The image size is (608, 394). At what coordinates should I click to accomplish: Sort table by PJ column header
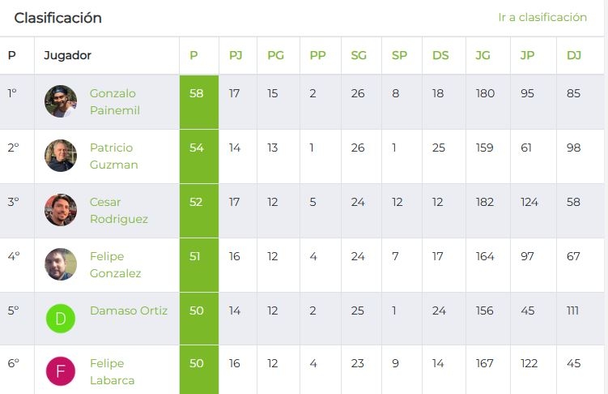(236, 55)
